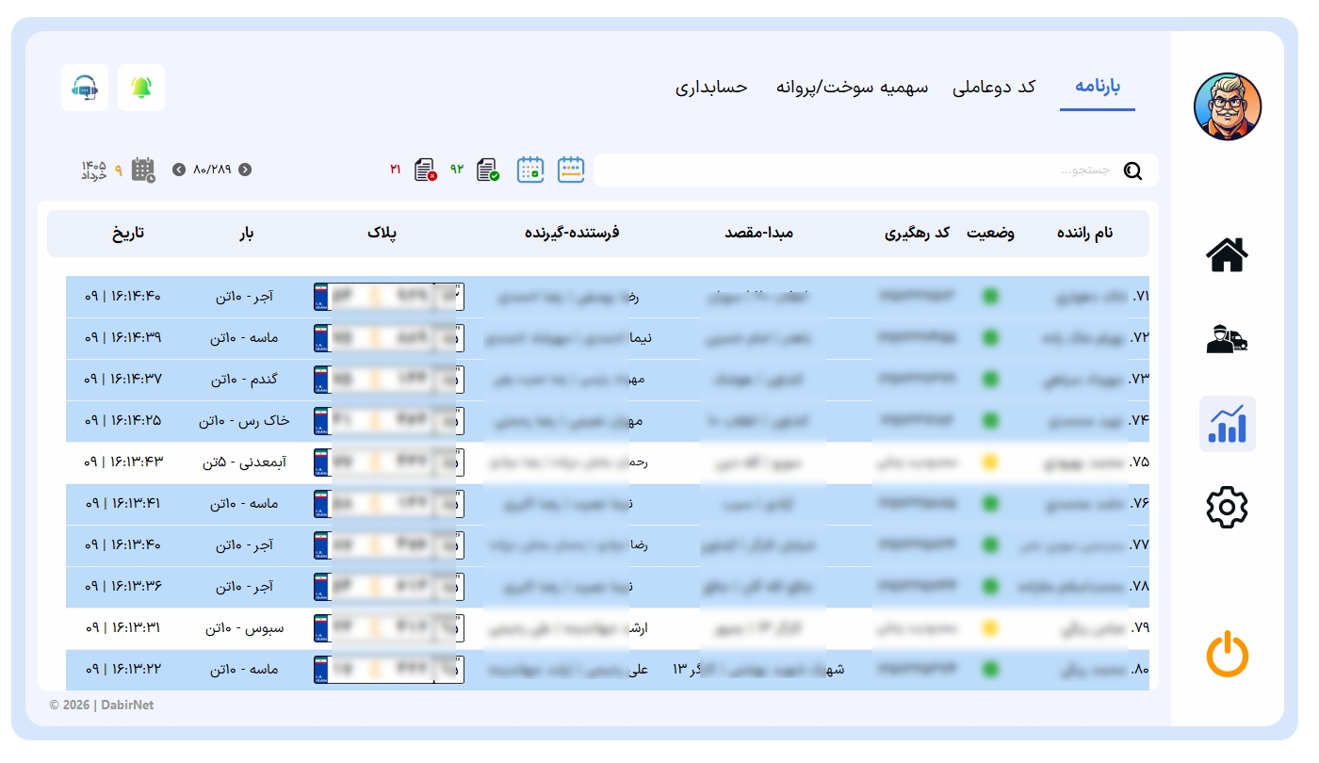1319x763 pixels.
Task: Focus the جستجو search field
Action: 876,170
